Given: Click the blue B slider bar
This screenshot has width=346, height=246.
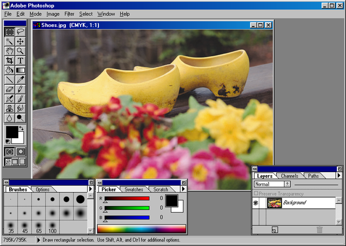Looking at the screenshot, I should coord(127,217).
